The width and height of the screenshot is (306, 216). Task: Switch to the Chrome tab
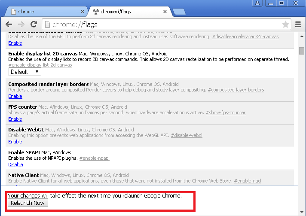point(47,12)
